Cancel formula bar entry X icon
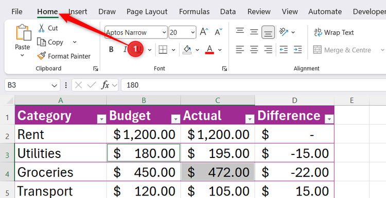This screenshot has width=386, height=198. pyautogui.click(x=79, y=85)
